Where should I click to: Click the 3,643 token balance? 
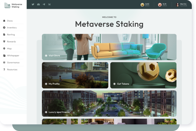click(147, 4)
